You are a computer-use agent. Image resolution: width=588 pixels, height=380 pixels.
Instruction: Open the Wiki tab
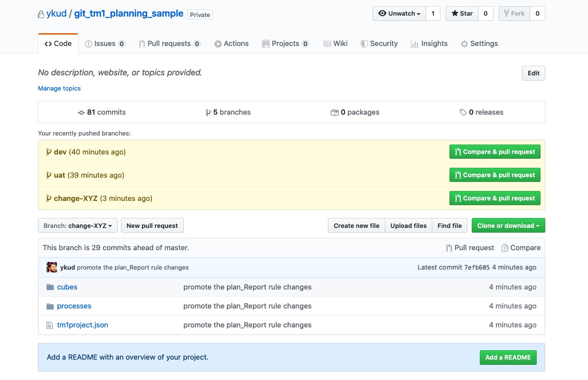(336, 44)
